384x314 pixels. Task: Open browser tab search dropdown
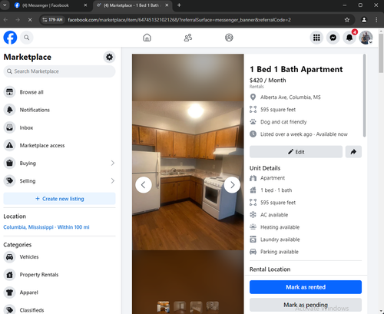click(x=5, y=5)
